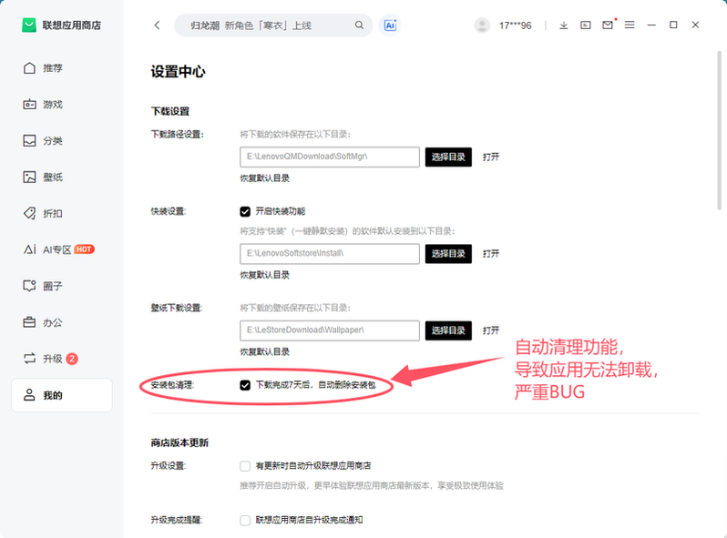The width and height of the screenshot is (727, 538).
Task: Click the AI专区 Ai icon
Action: pyautogui.click(x=30, y=249)
